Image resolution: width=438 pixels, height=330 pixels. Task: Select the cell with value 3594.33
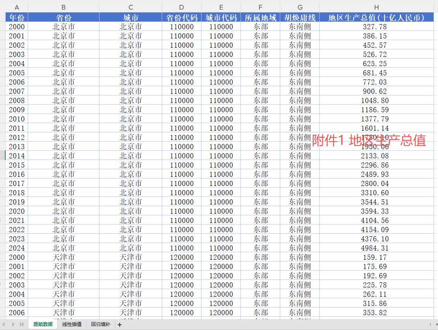[x=377, y=211]
